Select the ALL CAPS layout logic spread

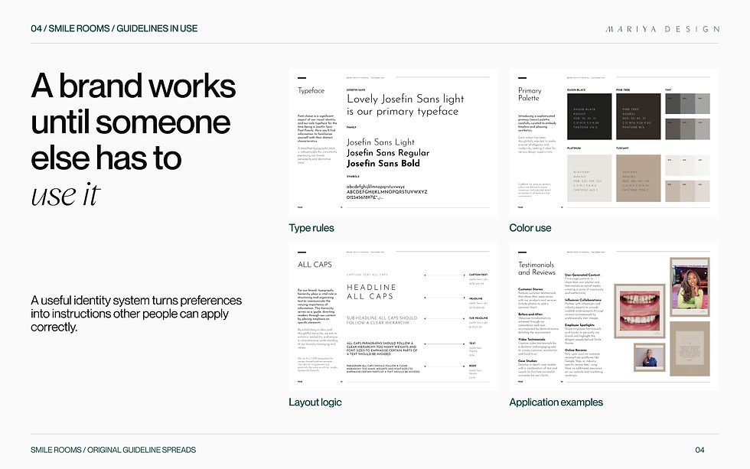(393, 317)
